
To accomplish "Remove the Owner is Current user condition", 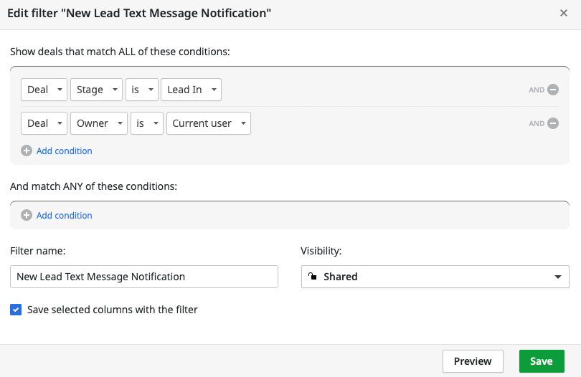I will click(x=553, y=123).
